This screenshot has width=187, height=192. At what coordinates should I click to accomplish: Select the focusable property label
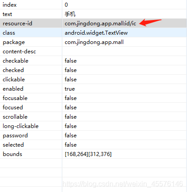15,98
